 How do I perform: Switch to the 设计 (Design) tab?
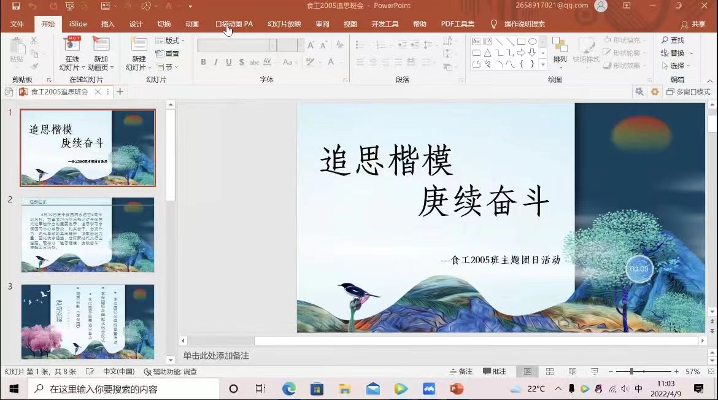coord(136,24)
